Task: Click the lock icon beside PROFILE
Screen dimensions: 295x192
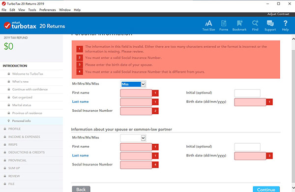Action: coord(5,128)
